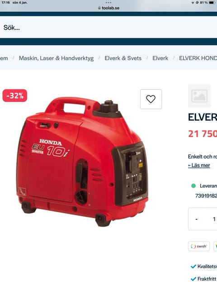Open the three-dot multitasking menu at top
217x289 pixels.
click(108, 3)
